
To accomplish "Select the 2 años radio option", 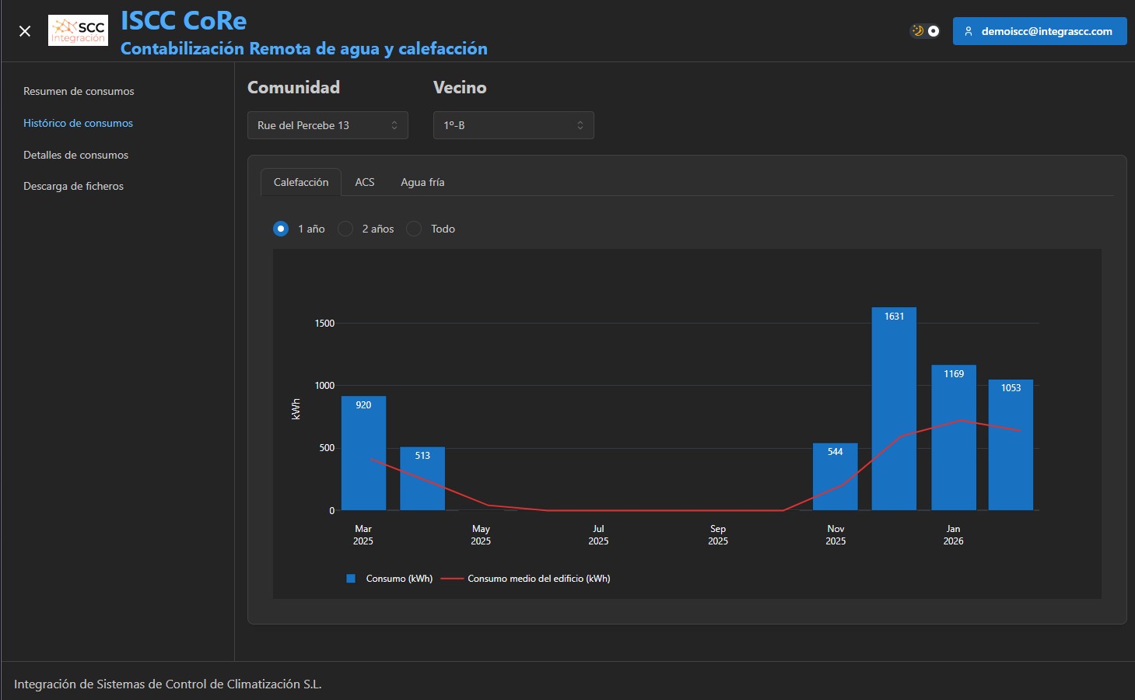I will (345, 229).
